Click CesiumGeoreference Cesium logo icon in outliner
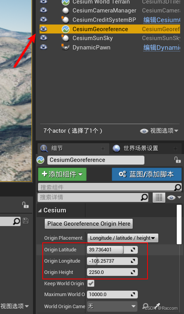184x314 pixels. coord(66,29)
